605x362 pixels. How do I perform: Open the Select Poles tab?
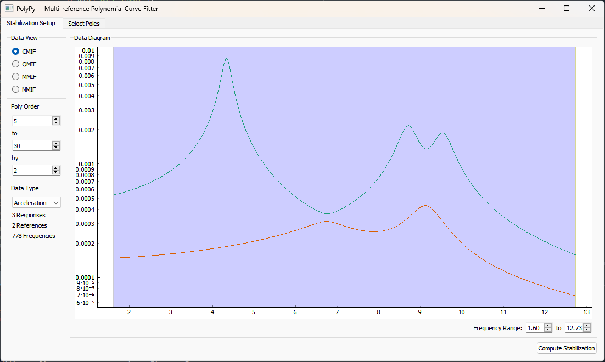(x=83, y=24)
